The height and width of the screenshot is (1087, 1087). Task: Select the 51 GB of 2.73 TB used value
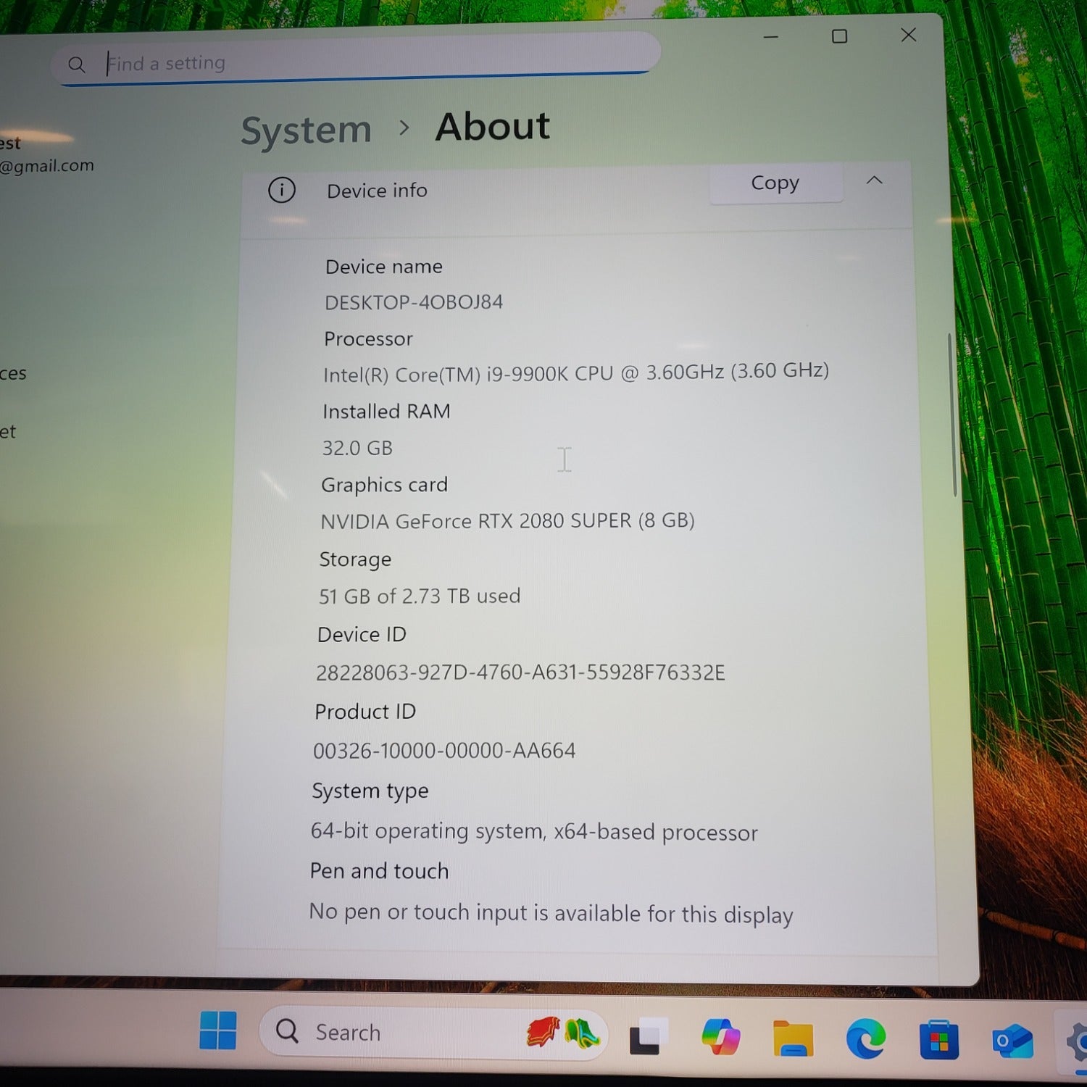pyautogui.click(x=420, y=596)
